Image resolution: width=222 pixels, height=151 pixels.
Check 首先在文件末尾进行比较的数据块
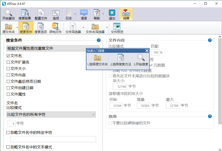[x=110, y=76]
